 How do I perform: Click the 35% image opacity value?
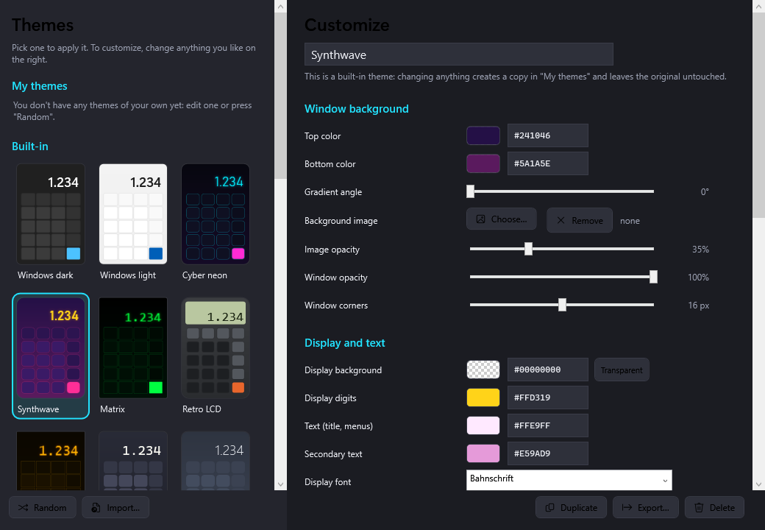point(700,250)
